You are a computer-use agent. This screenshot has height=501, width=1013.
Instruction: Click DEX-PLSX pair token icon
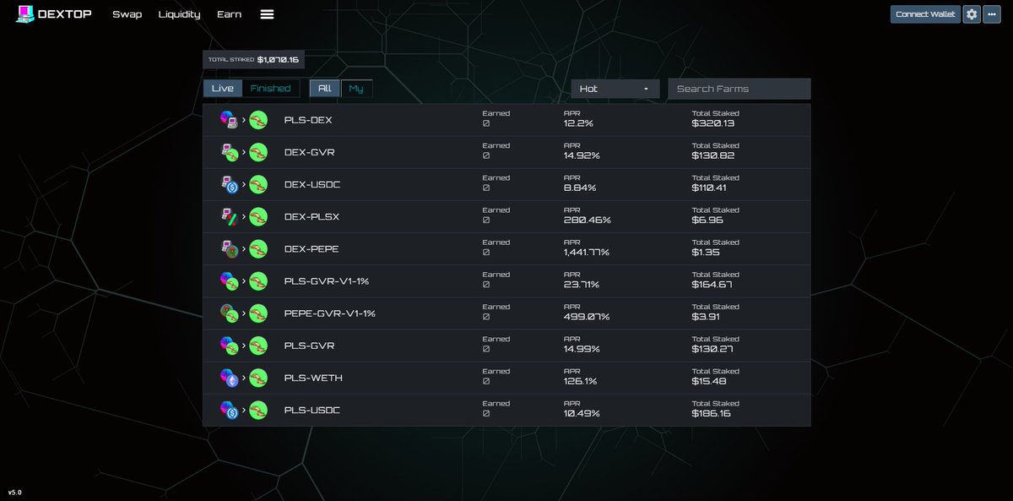tap(230, 217)
